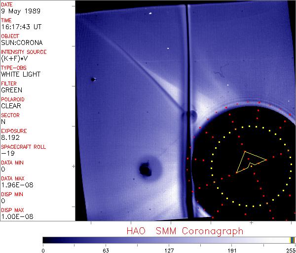Screen dimensions: 296x253
Task: Click the display max value 1.00E-08
Action: (15, 216)
